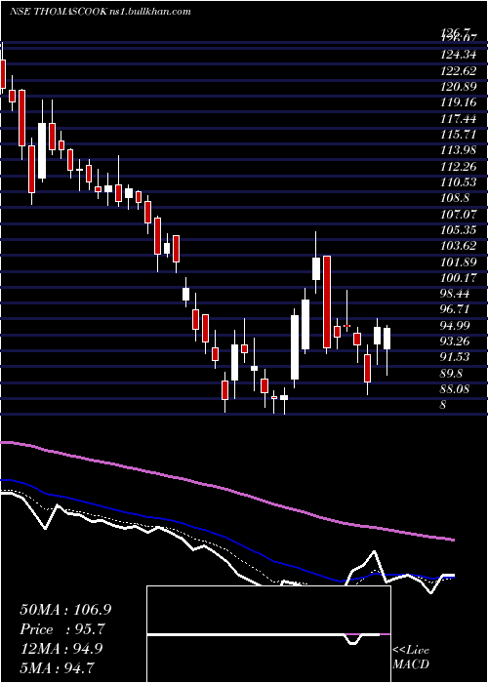Screen dimensions: 488x683
Task: Click the 93.26 price axis label
Action: pos(457,341)
